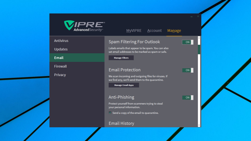The image size is (251, 141).
Task: Open Antivirus settings in the sidebar
Action: [77, 41]
